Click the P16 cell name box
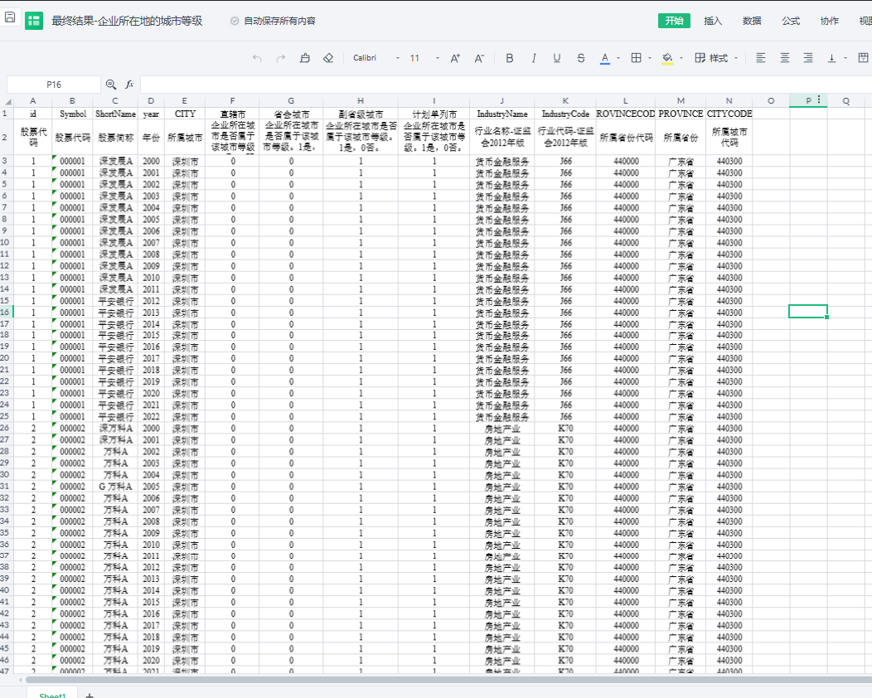Image resolution: width=872 pixels, height=698 pixels. (54, 85)
